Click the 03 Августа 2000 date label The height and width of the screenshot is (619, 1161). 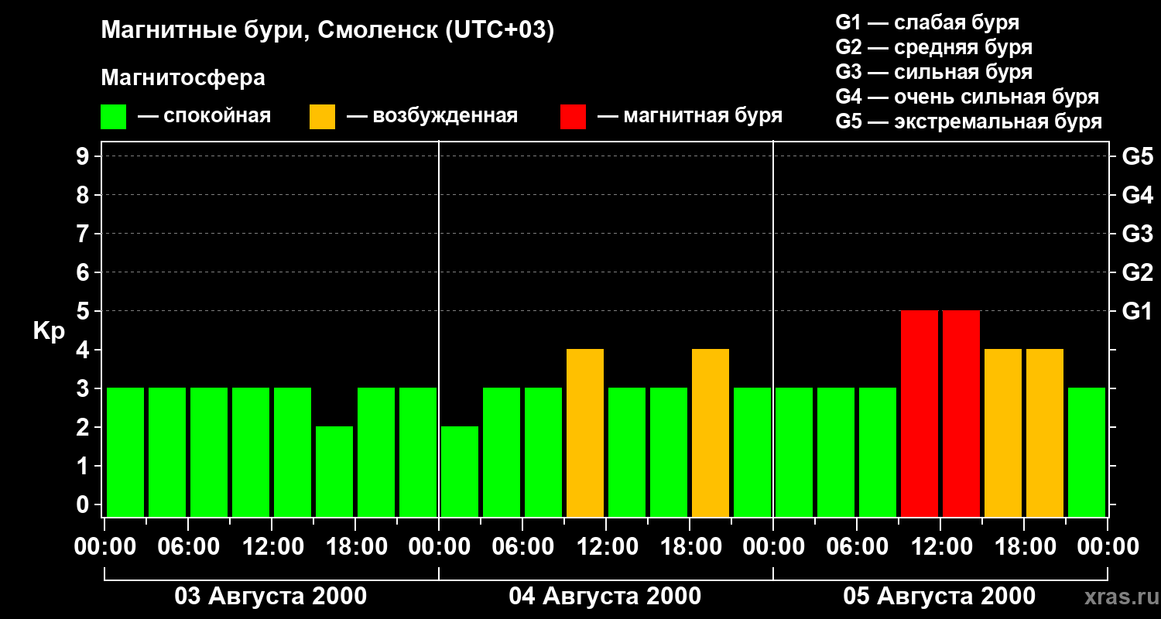click(x=271, y=597)
